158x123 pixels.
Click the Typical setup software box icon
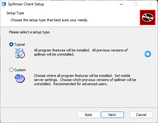20,53
